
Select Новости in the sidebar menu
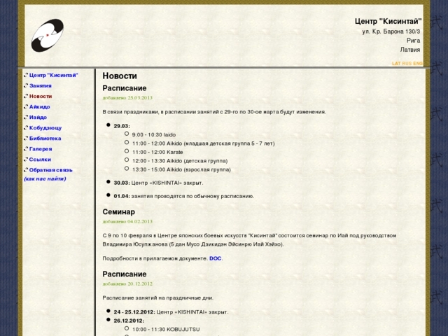pos(41,96)
